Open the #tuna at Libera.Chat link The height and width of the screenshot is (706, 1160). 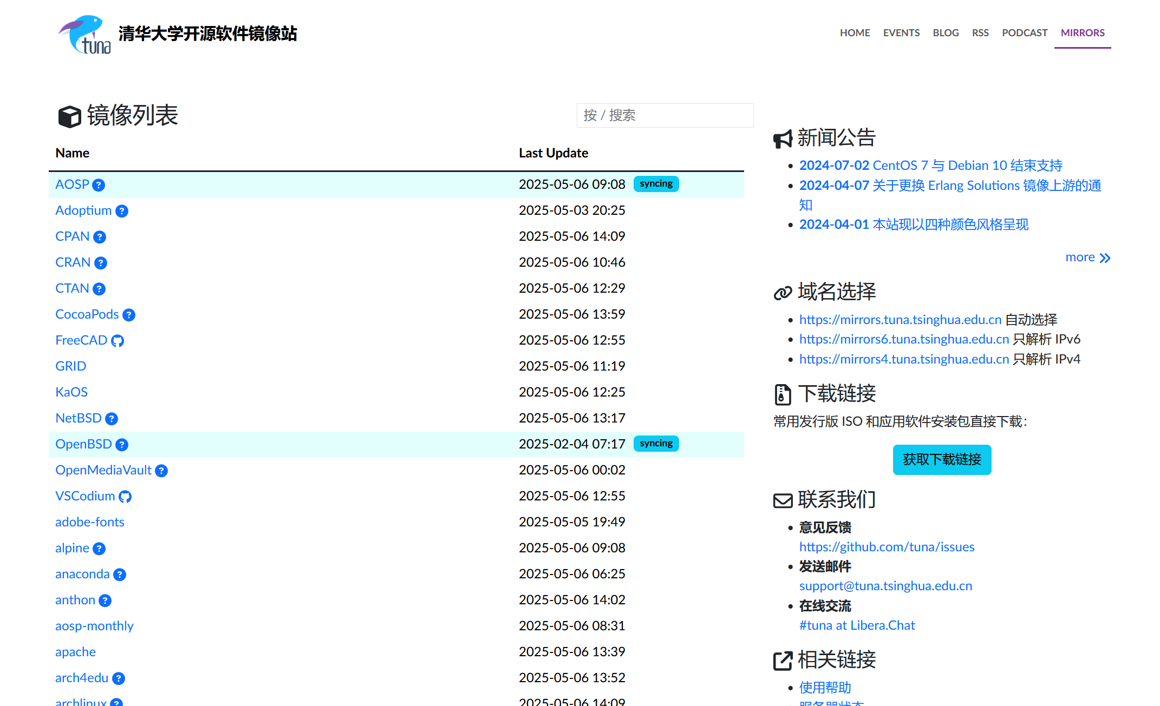[x=857, y=625]
